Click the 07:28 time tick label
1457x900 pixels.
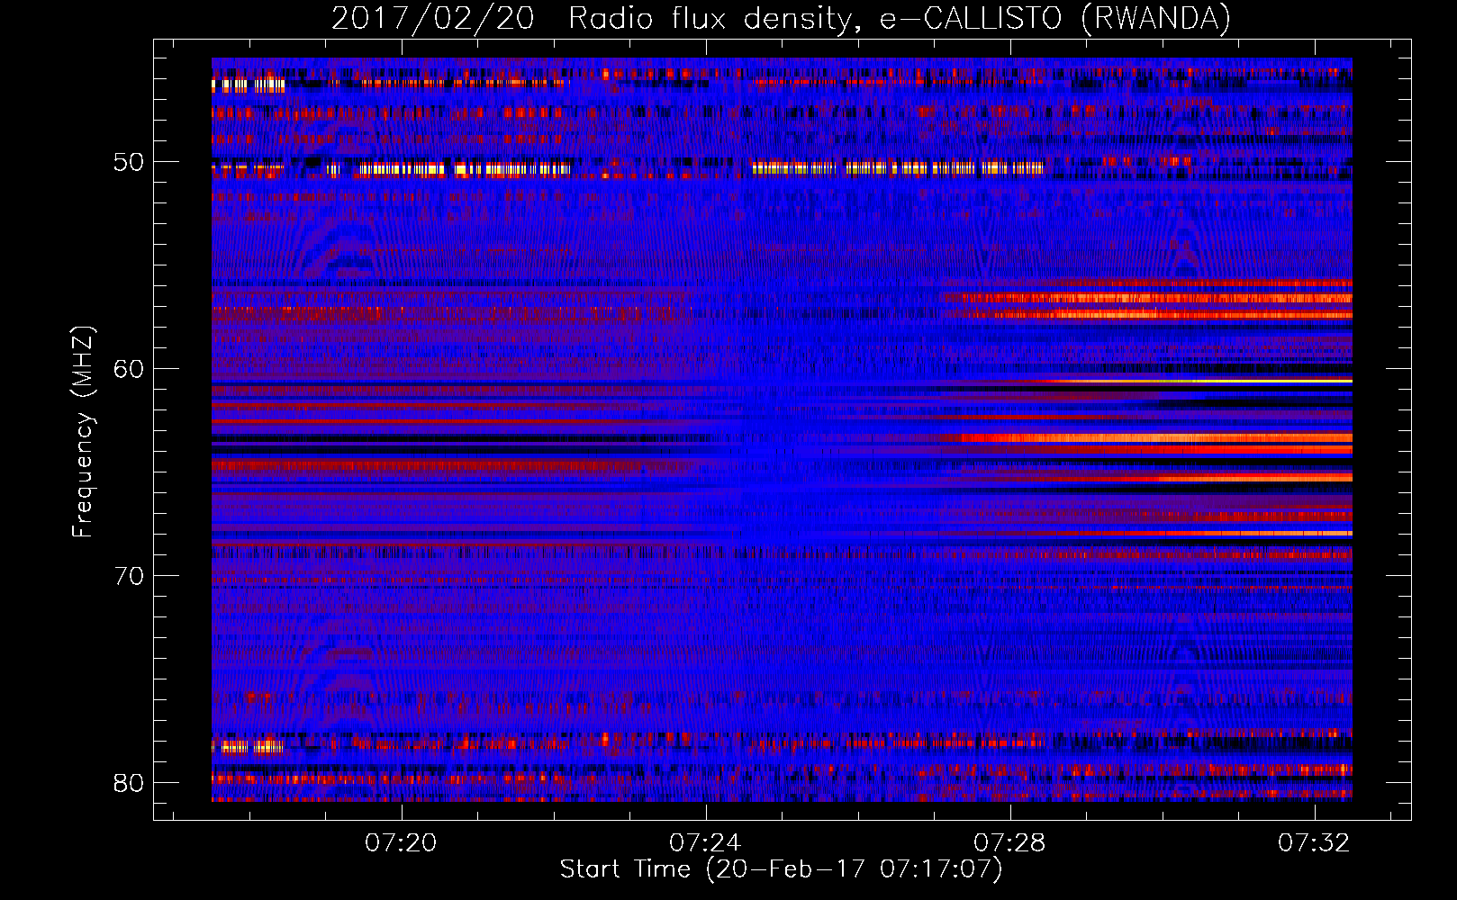[x=1009, y=842]
